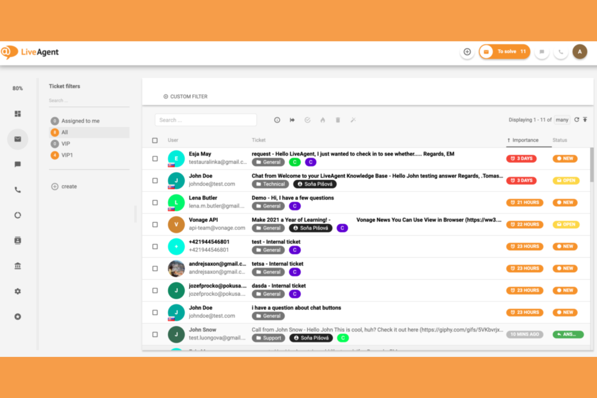The image size is (597, 398).
Task: Check John Snow's ticket row
Action: 155,334
